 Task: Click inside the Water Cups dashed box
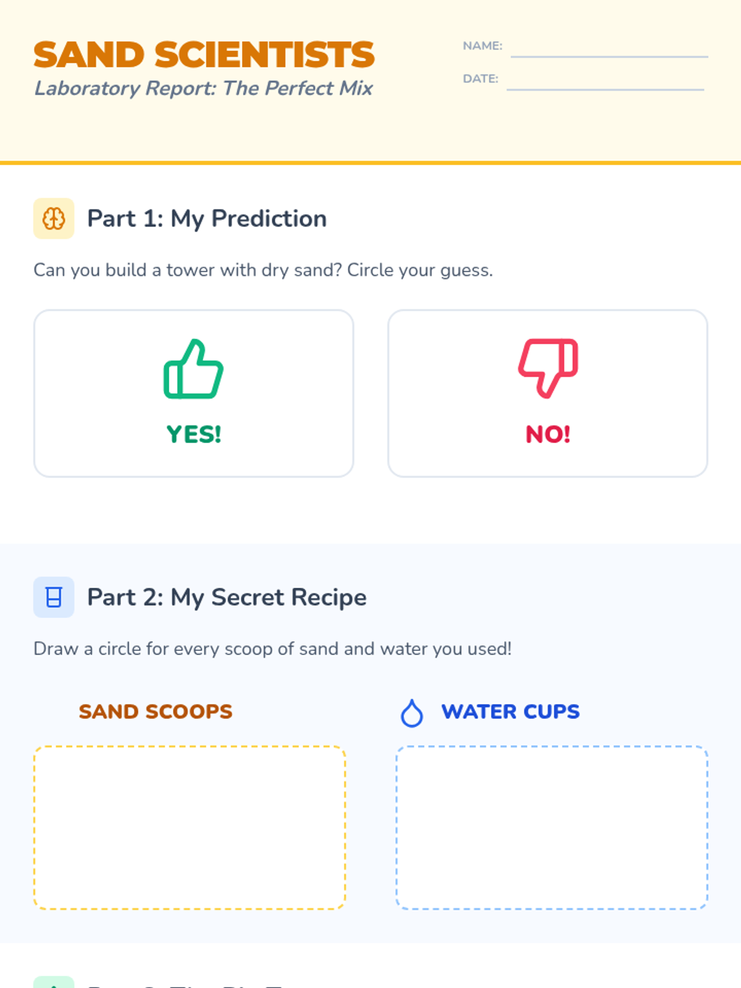(x=552, y=827)
